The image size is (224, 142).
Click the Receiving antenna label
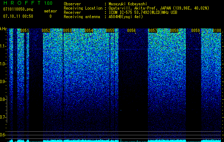(82, 17)
